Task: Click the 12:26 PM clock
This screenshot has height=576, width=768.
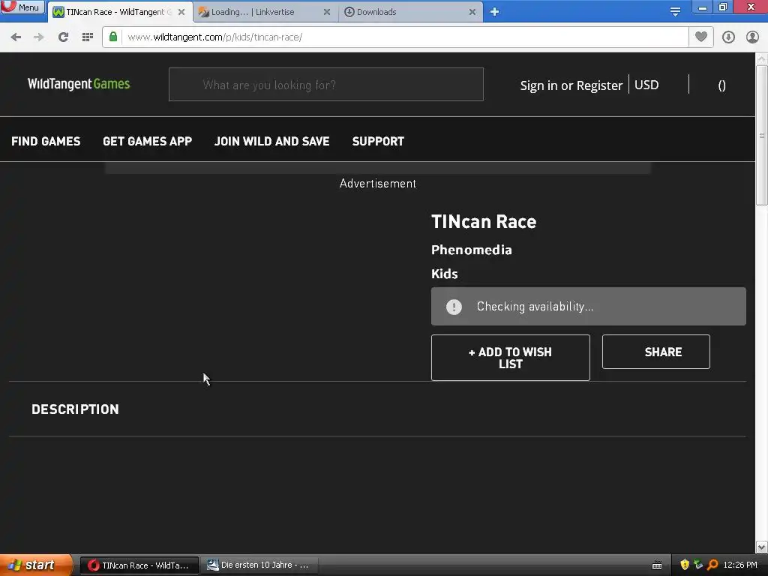Action: click(740, 565)
